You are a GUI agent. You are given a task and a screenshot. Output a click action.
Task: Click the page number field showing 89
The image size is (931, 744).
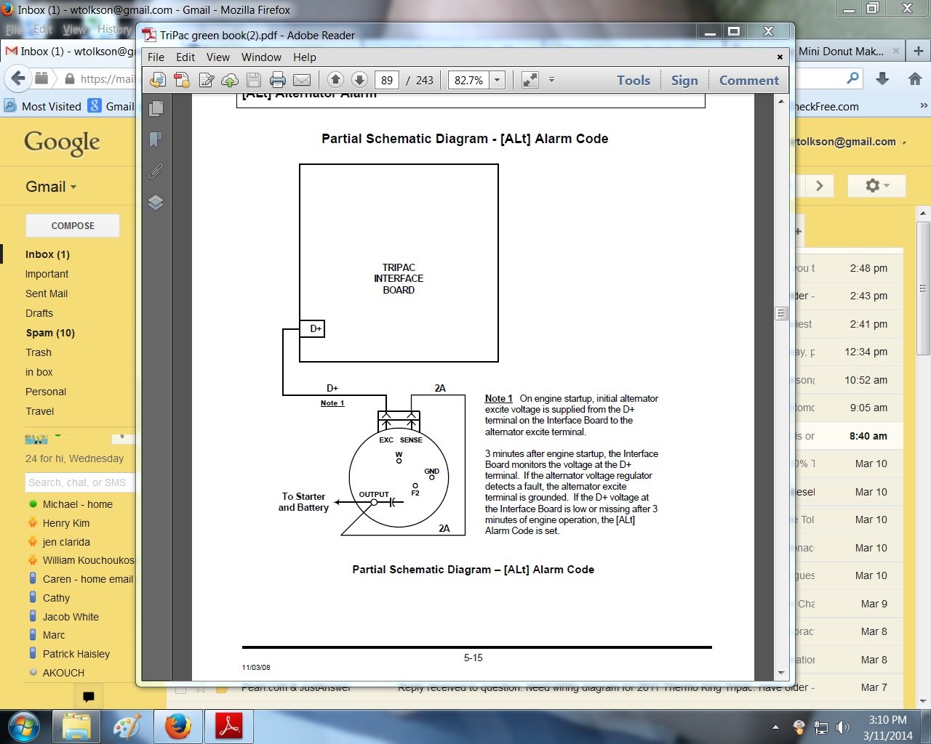point(386,80)
